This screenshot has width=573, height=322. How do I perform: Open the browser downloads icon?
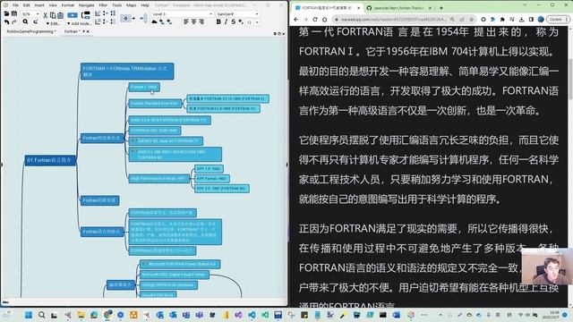pos(521,20)
